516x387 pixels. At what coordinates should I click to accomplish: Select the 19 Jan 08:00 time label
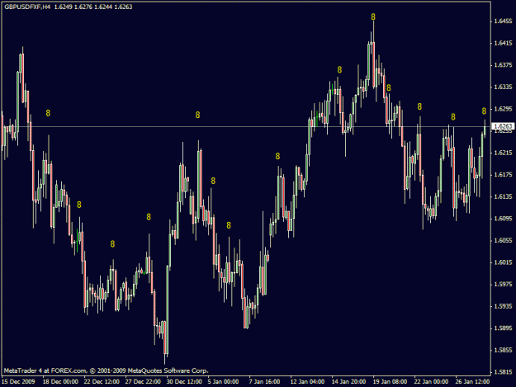click(x=390, y=381)
